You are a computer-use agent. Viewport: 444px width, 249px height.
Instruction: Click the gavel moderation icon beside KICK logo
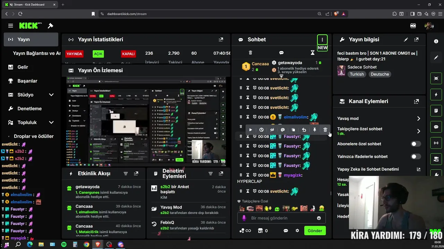click(x=50, y=26)
